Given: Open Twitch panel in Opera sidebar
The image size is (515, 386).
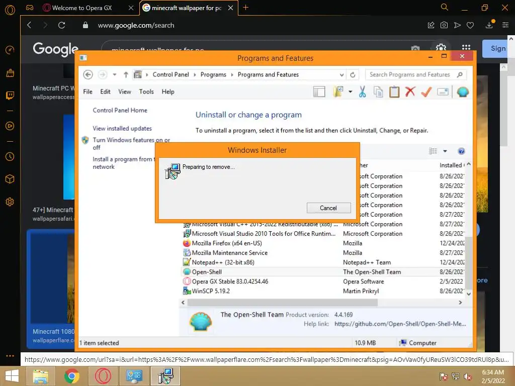Looking at the screenshot, I should tap(10, 95).
